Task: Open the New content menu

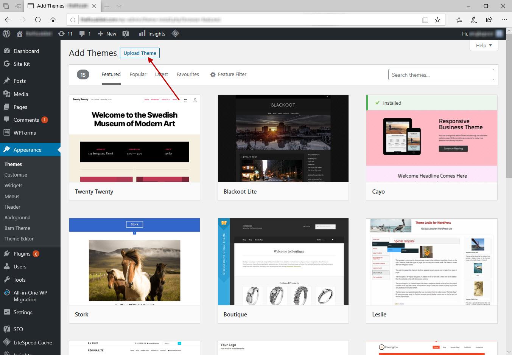Action: (107, 34)
